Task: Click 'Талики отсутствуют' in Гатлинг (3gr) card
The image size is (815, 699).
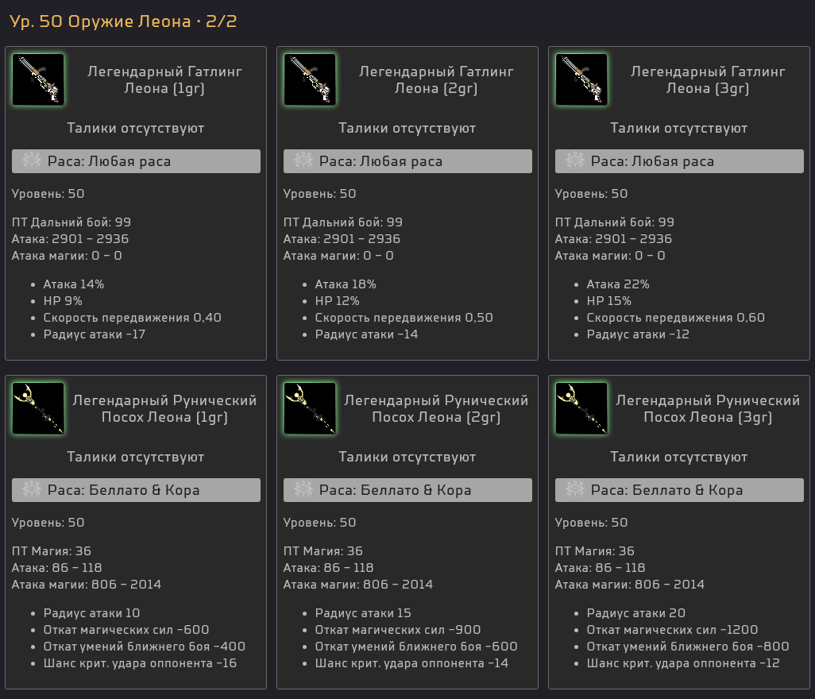Action: coord(679,128)
